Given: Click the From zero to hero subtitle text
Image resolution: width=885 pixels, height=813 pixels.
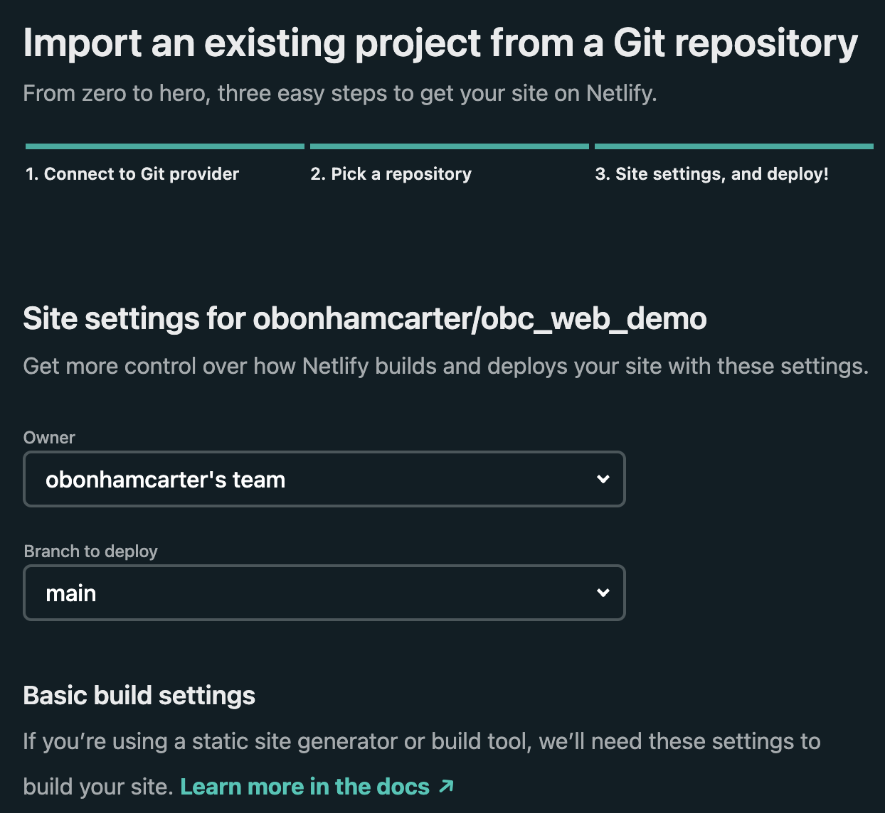Looking at the screenshot, I should (x=339, y=93).
